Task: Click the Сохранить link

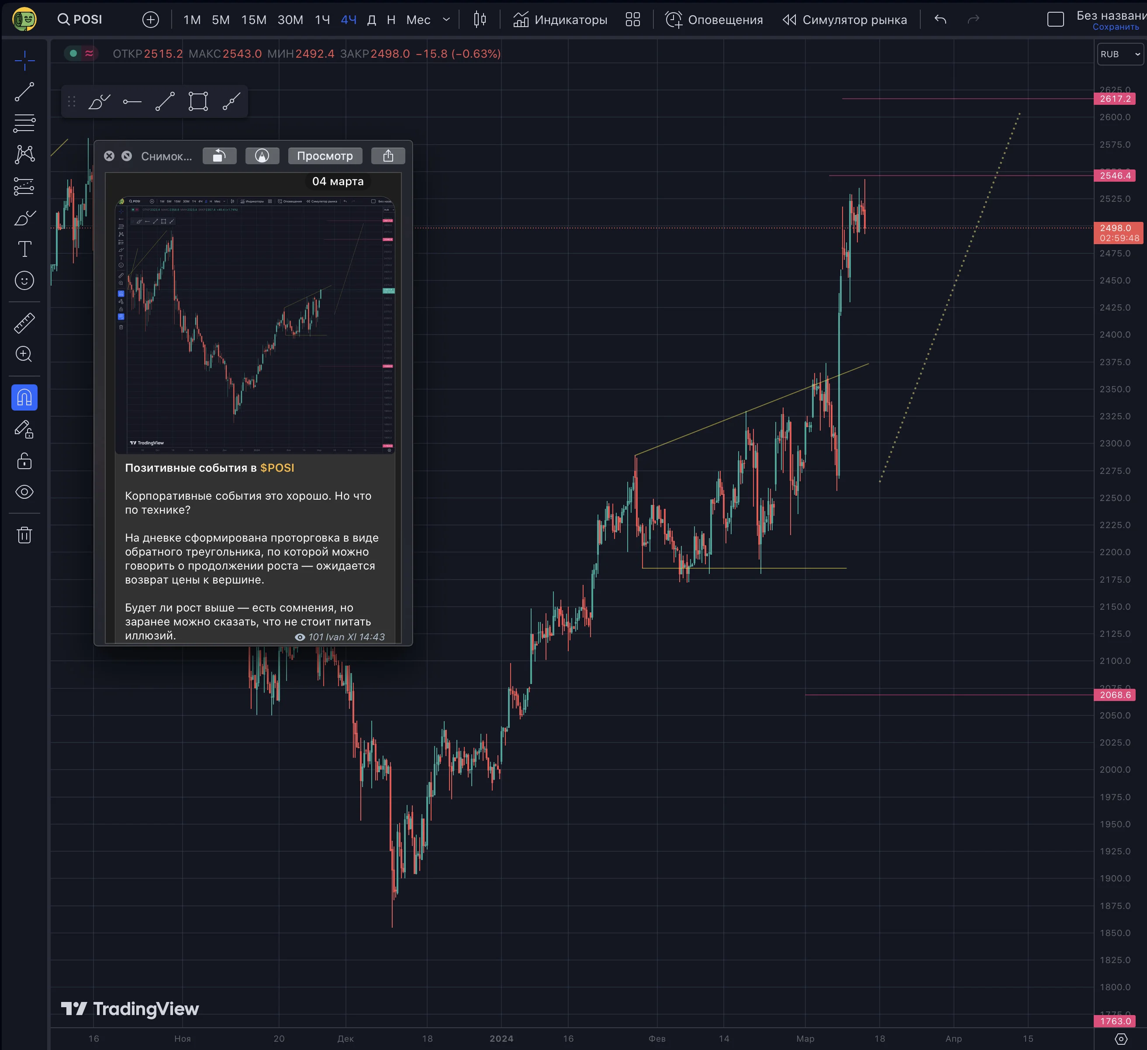Action: pos(1116,27)
